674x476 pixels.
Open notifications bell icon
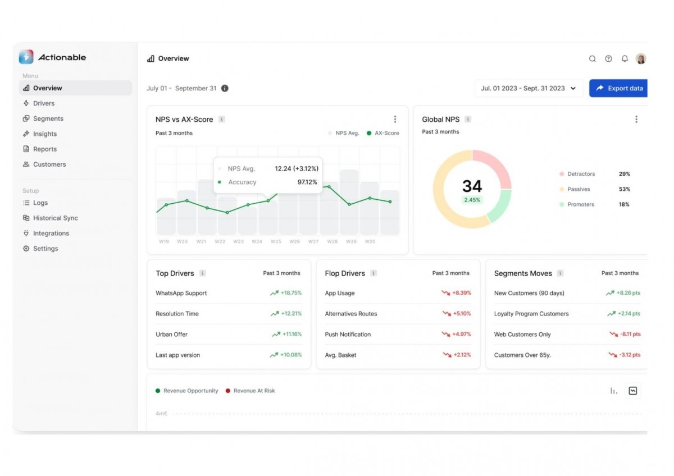pyautogui.click(x=625, y=58)
